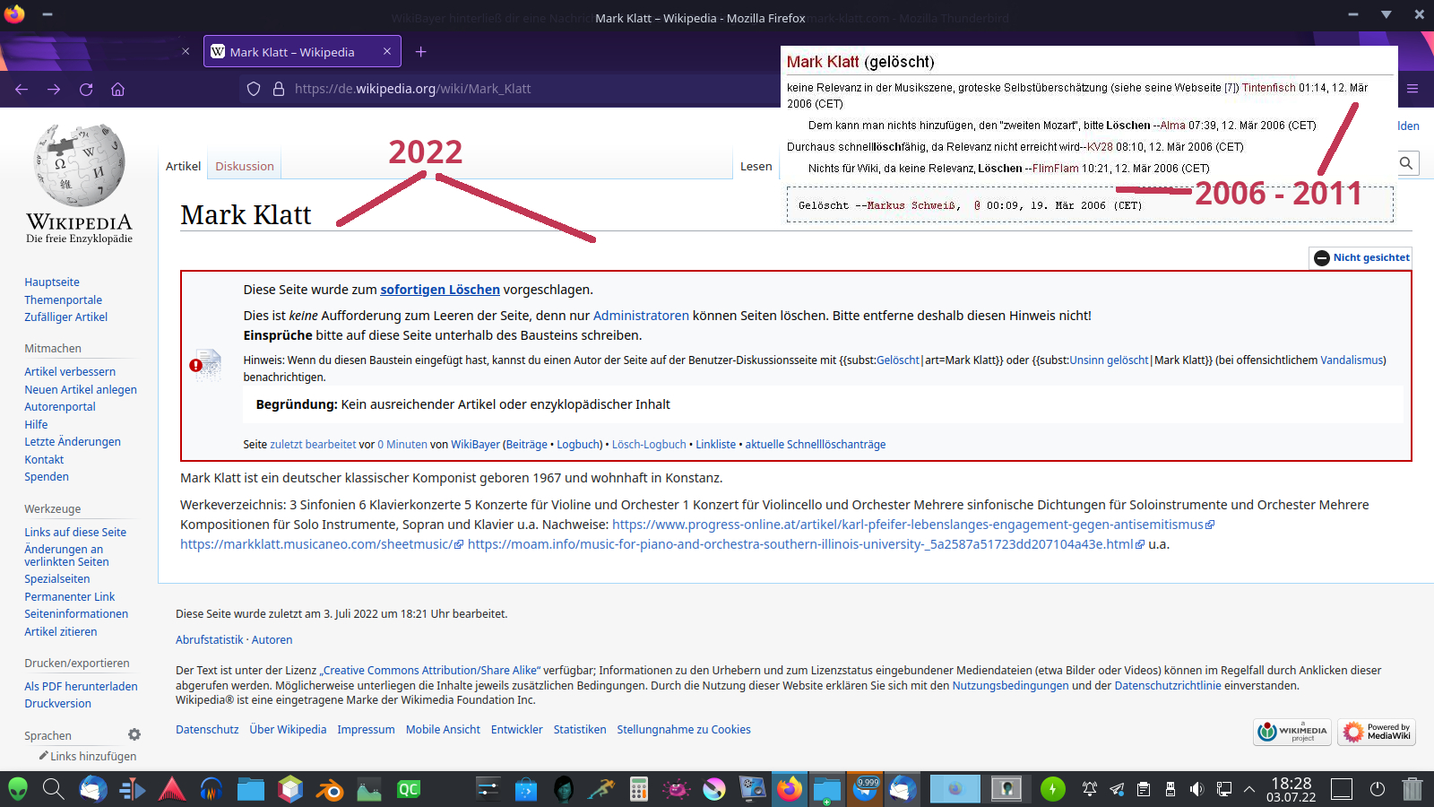The height and width of the screenshot is (807, 1434).
Task: Launch Audacity from the taskbar
Action: click(212, 789)
